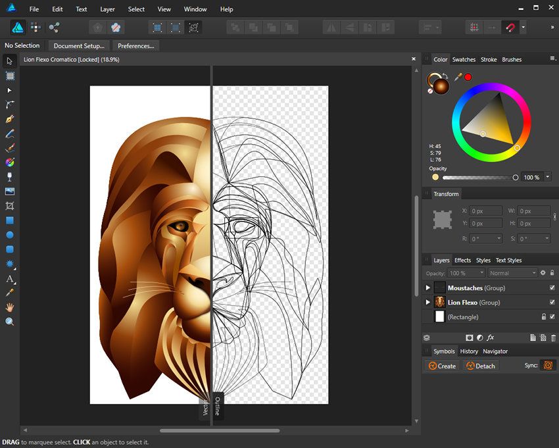Open shear S dropdown in Transform
This screenshot has height=448, width=559.
pyautogui.click(x=547, y=238)
